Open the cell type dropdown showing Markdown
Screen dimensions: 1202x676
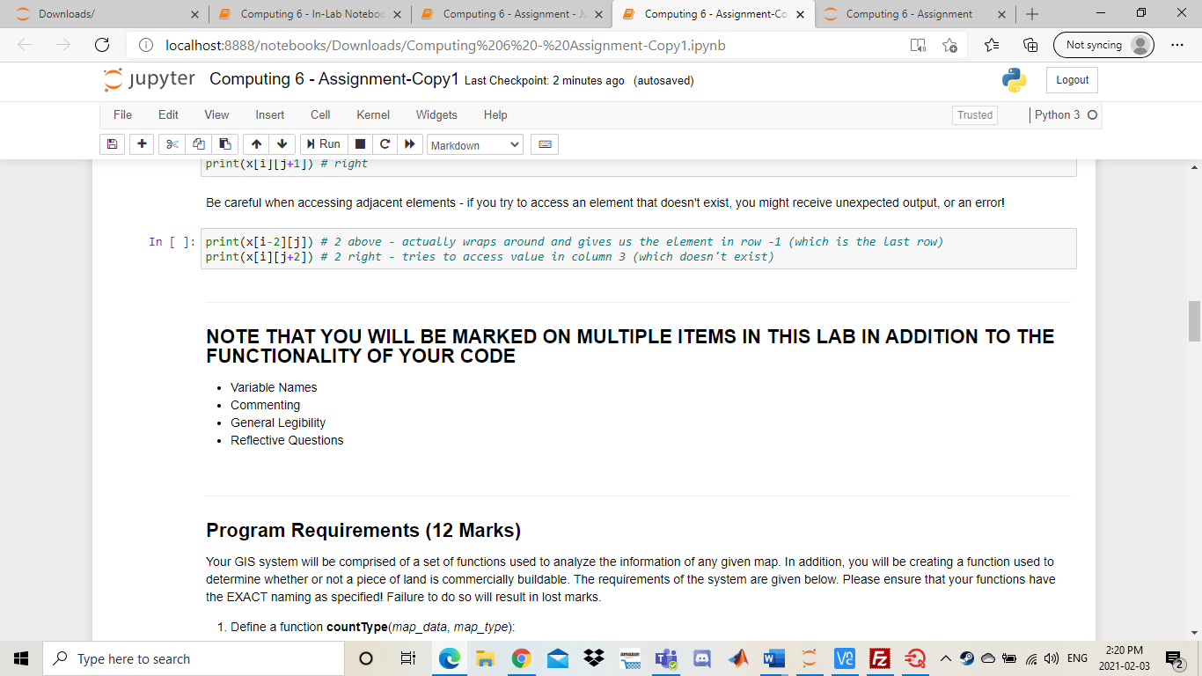(x=475, y=144)
